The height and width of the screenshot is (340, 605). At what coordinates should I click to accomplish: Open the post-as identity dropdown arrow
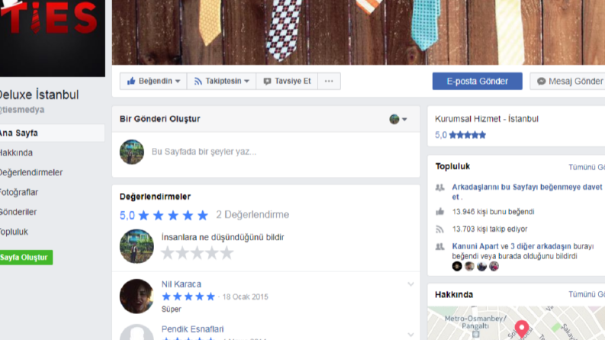(404, 119)
